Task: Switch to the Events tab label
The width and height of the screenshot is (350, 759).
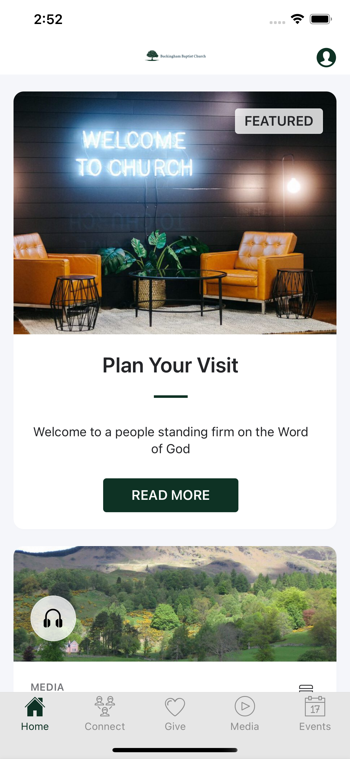Action: tap(315, 726)
